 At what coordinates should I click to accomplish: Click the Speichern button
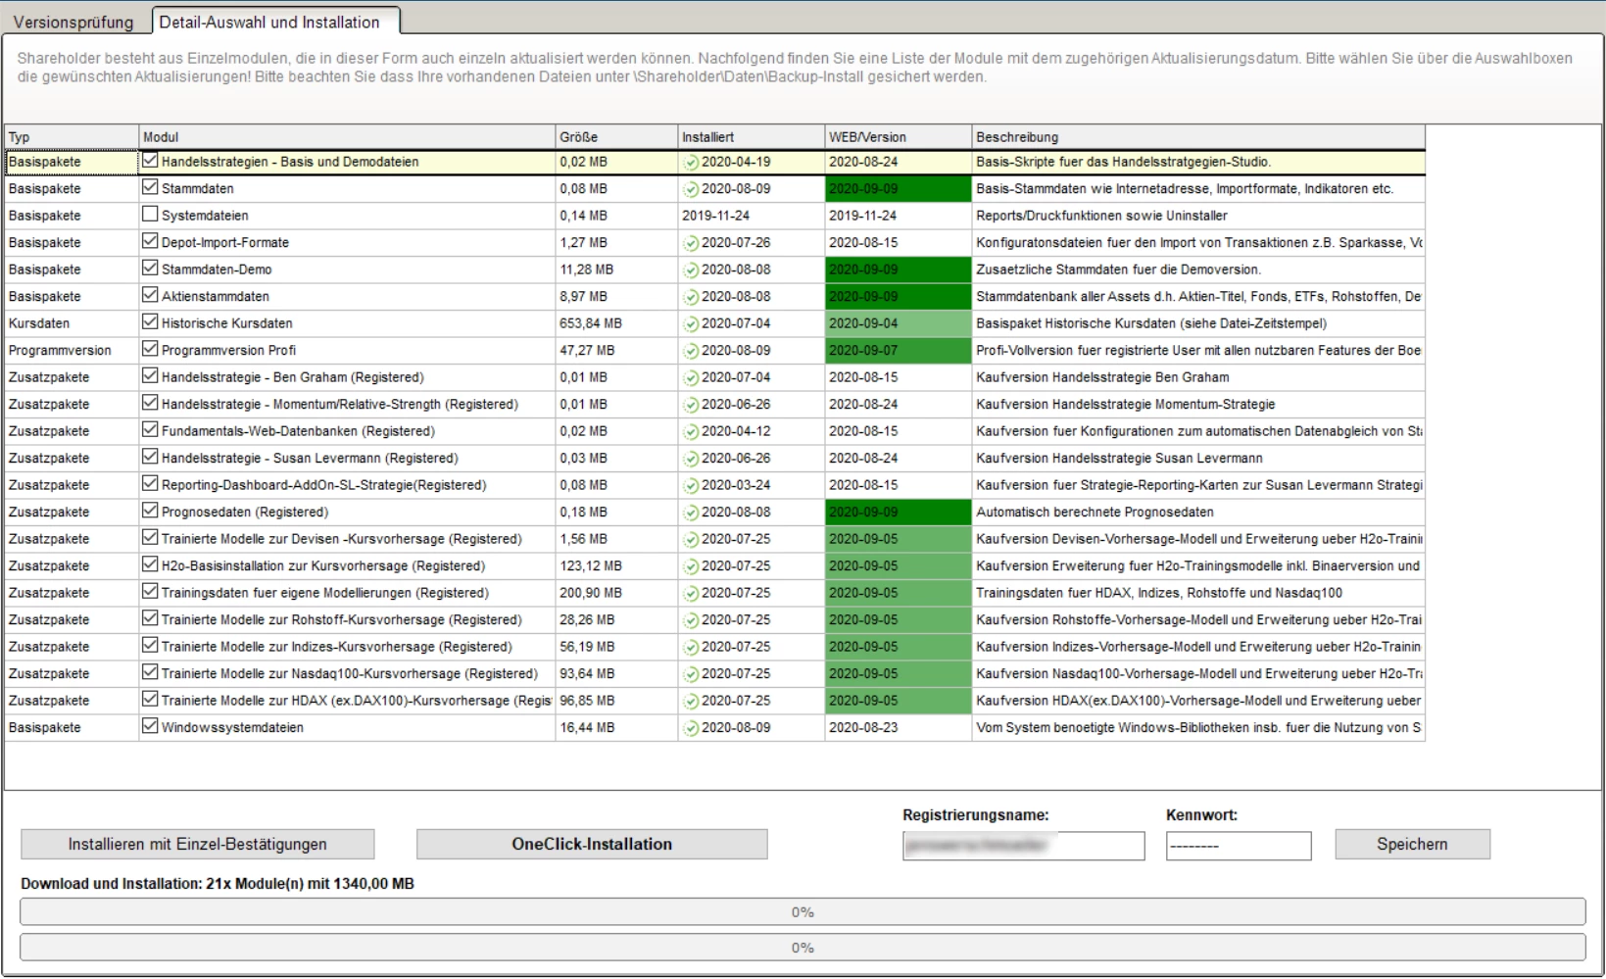click(1412, 844)
